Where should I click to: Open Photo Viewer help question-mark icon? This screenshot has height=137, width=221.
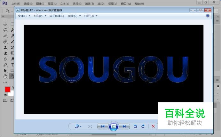[208, 16]
